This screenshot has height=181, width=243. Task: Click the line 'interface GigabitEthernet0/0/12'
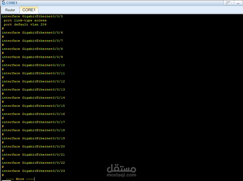(x=33, y=81)
